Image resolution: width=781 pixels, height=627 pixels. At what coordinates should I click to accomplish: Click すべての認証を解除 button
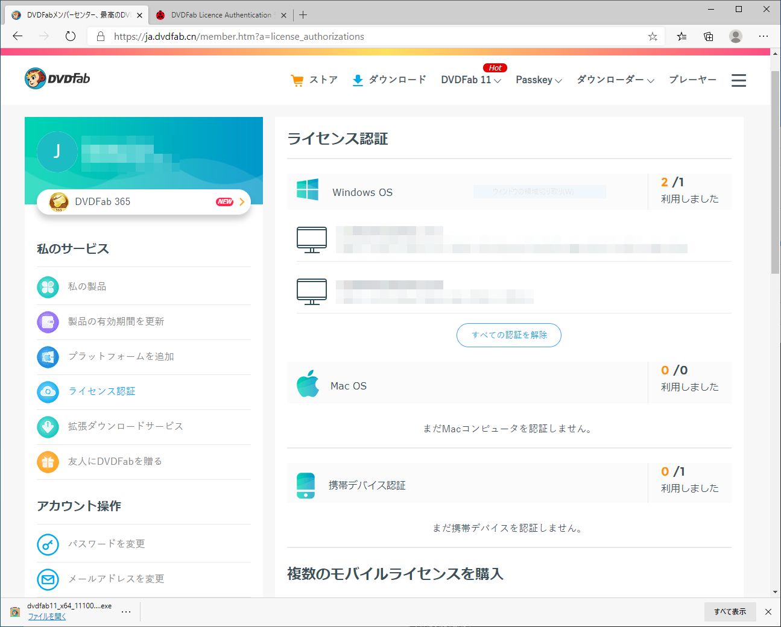pos(509,335)
